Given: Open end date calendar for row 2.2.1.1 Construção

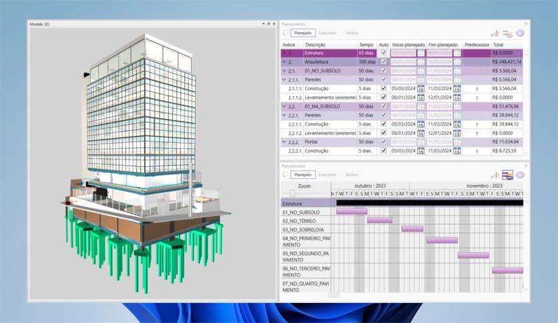Looking at the screenshot, I should click(x=457, y=124).
